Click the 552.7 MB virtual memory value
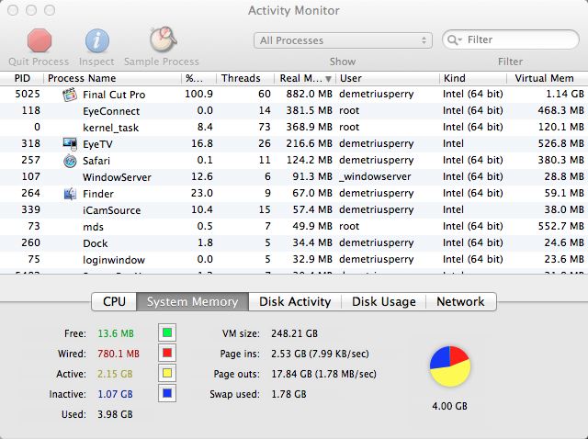 pyautogui.click(x=560, y=226)
